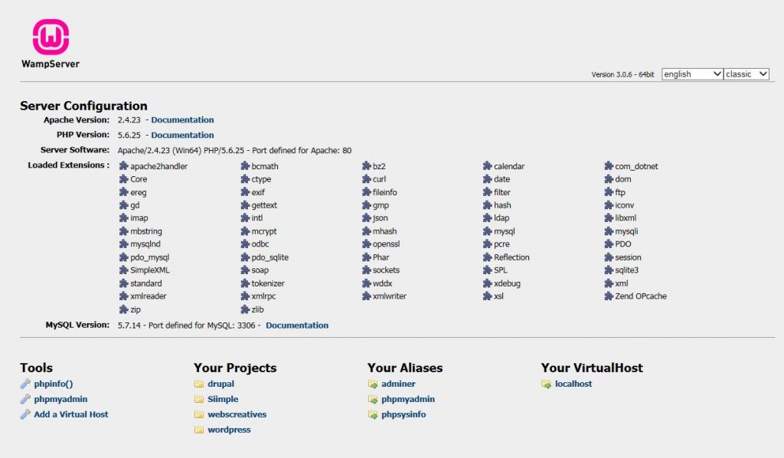Click the xmlwriter extension name
Image resolution: width=784 pixels, height=458 pixels.
click(390, 296)
